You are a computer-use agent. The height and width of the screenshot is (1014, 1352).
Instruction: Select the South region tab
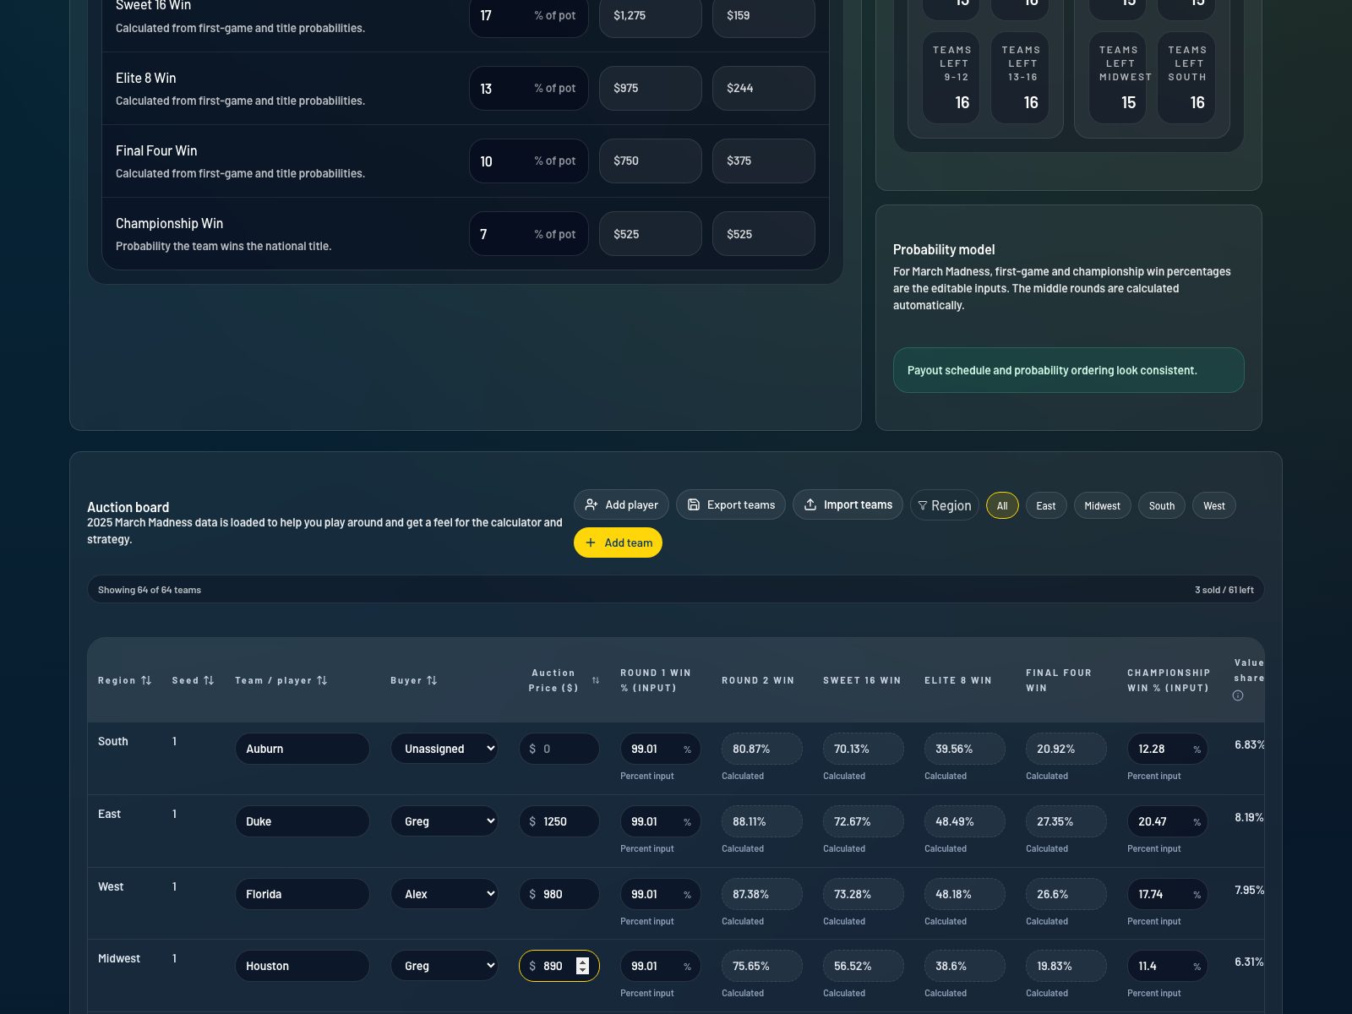(x=1161, y=505)
